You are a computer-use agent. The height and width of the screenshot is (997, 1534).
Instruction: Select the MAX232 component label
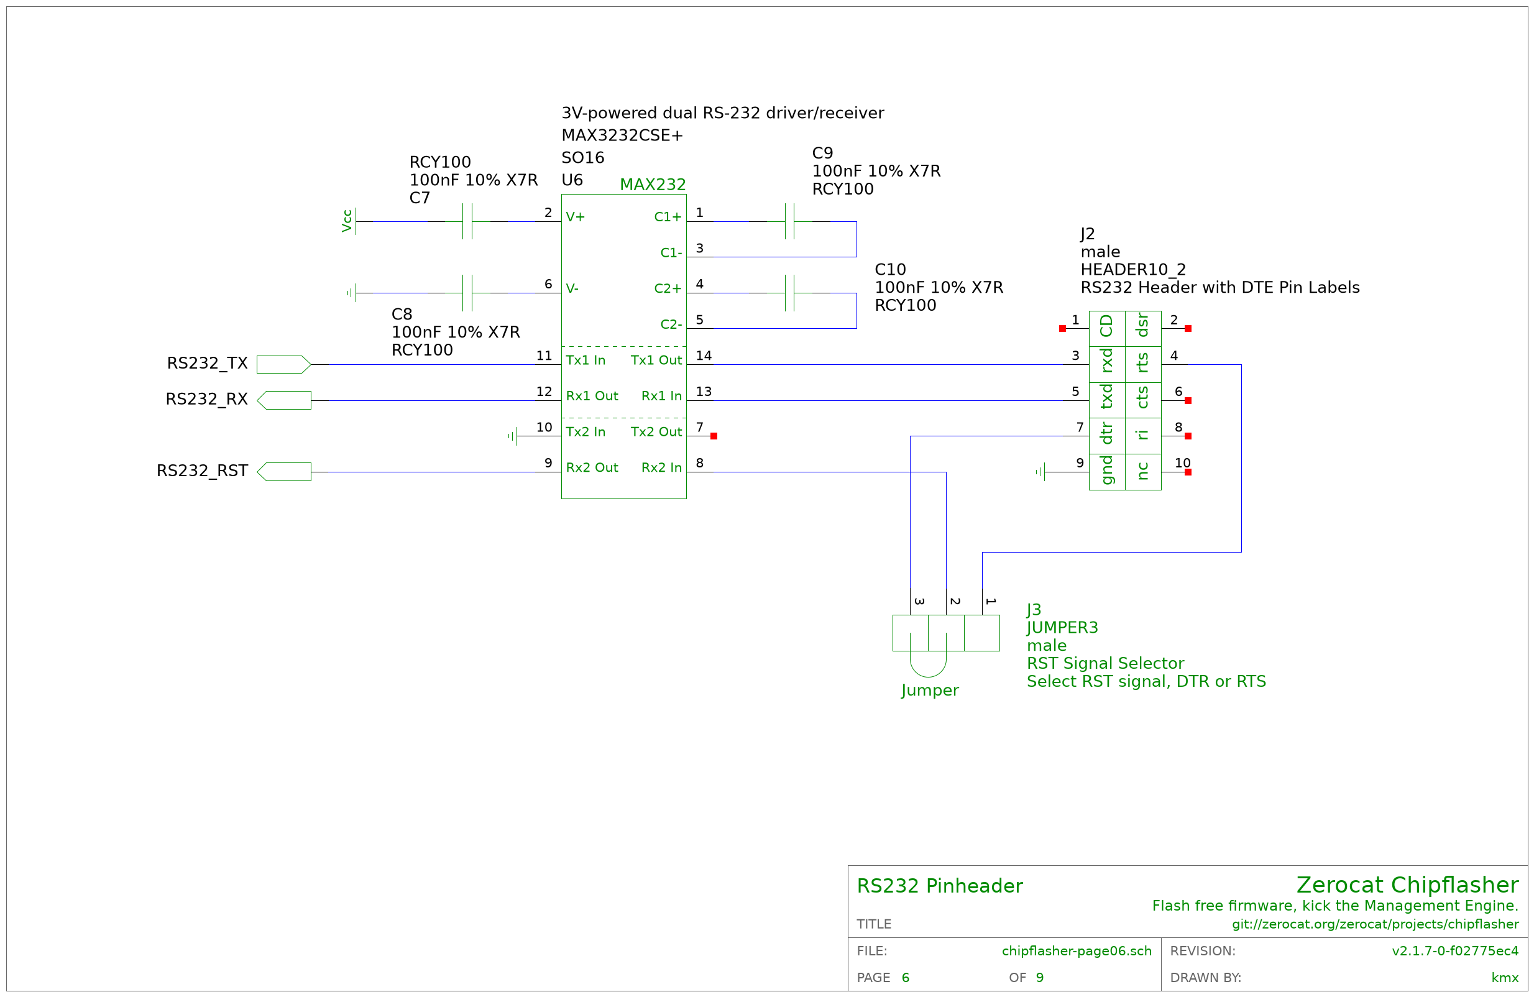click(652, 185)
